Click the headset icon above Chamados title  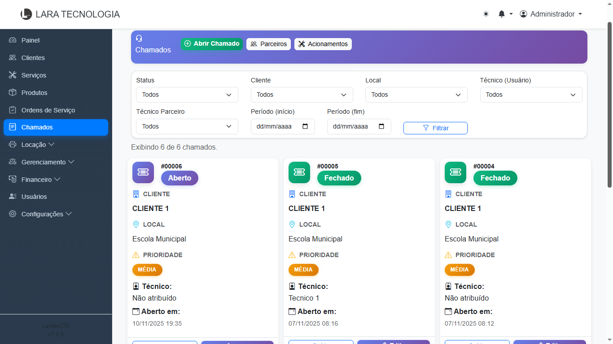pos(139,39)
